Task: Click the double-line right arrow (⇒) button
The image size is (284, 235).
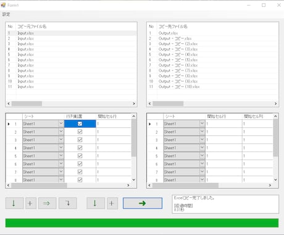Action: [47, 203]
